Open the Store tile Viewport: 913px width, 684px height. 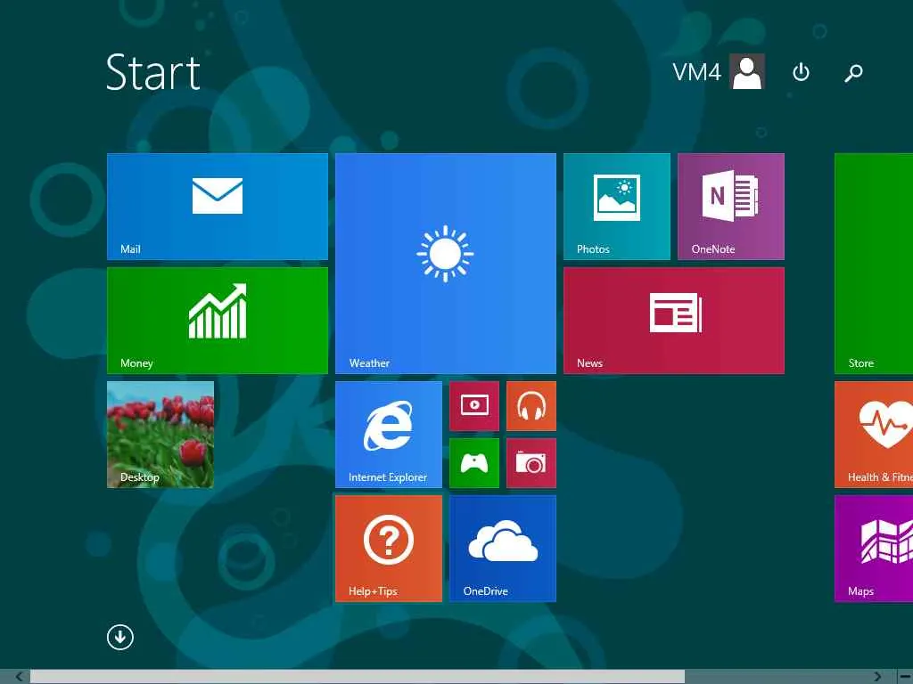tap(874, 264)
